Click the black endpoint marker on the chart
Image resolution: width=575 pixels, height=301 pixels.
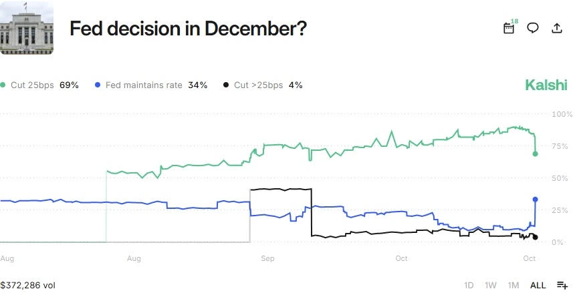[535, 237]
